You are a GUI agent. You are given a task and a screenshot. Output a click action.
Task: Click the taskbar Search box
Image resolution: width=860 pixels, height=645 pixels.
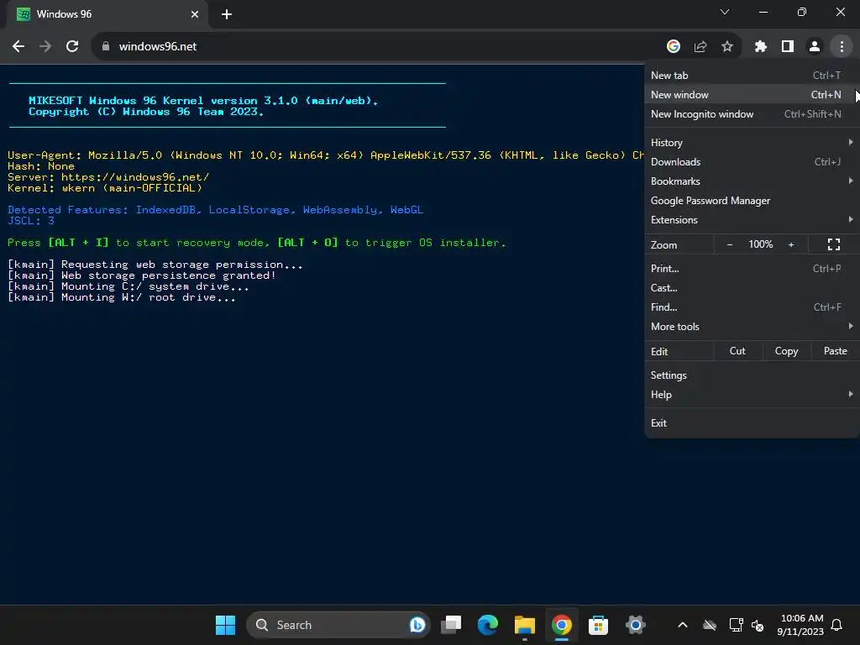338,625
